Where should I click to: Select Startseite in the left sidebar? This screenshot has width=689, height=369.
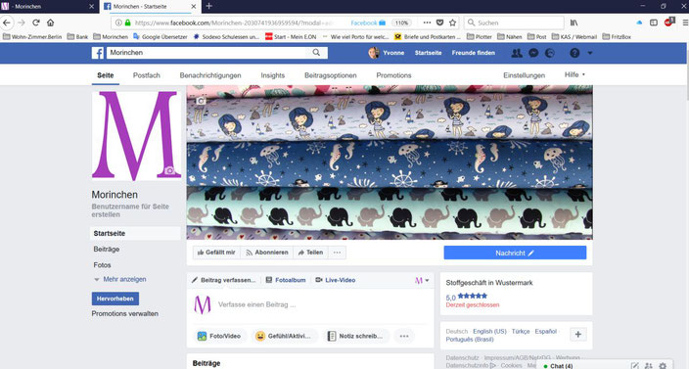coord(135,233)
